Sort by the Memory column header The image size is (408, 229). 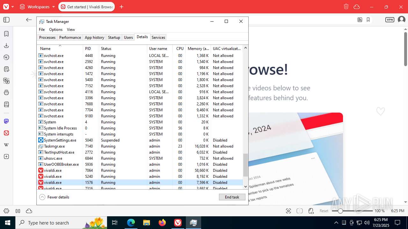[x=198, y=48]
